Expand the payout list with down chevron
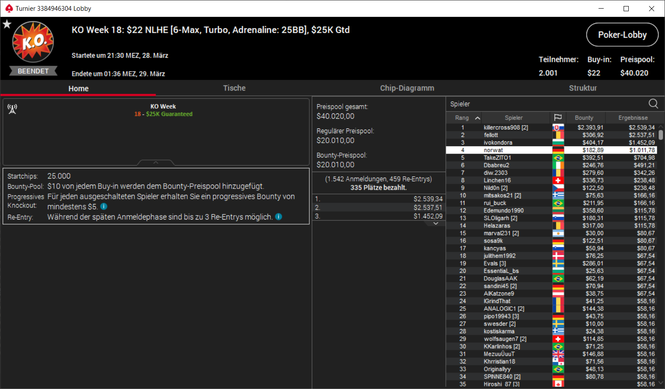 click(x=436, y=223)
